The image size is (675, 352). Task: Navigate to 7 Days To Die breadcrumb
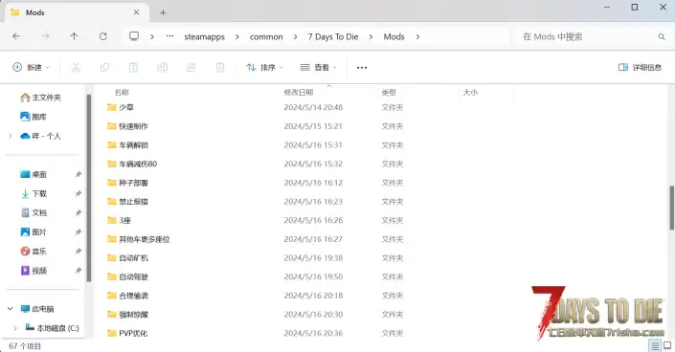[333, 37]
